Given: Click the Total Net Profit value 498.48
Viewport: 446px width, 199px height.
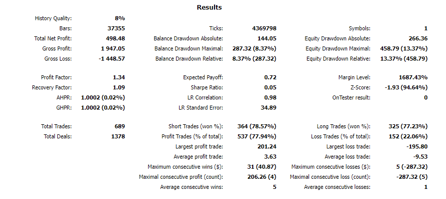Looking at the screenshot, I should tap(116, 38).
